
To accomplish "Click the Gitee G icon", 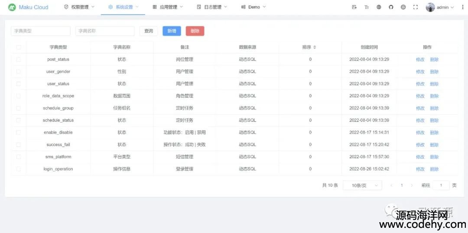I will 403,7.
